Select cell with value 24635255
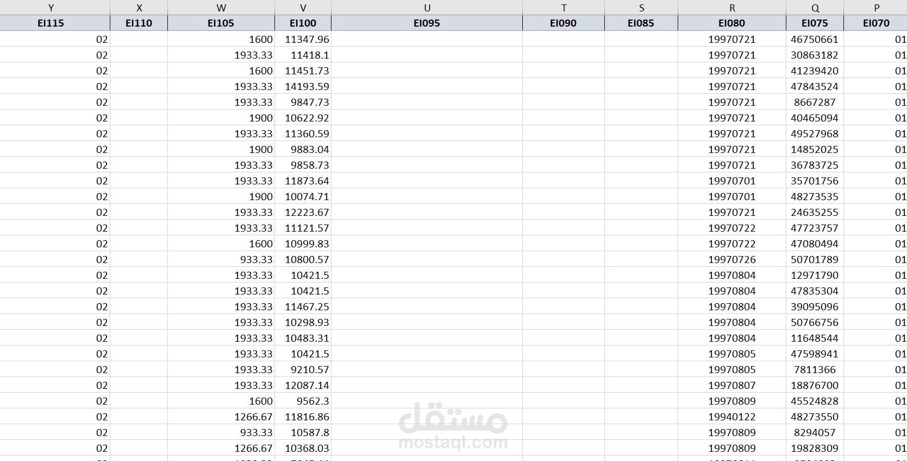Image resolution: width=907 pixels, height=461 pixels. coord(815,212)
